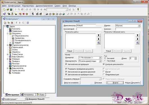Click the Форма button

click(x=115, y=83)
